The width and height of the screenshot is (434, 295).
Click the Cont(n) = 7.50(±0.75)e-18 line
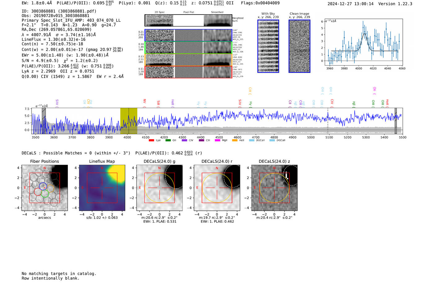(x=52, y=44)
